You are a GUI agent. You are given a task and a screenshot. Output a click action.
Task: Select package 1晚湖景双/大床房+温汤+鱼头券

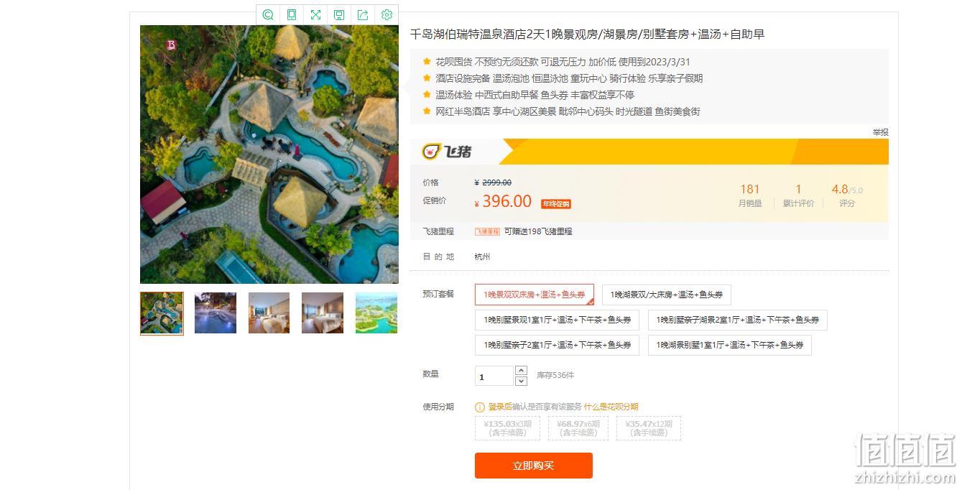pos(666,295)
